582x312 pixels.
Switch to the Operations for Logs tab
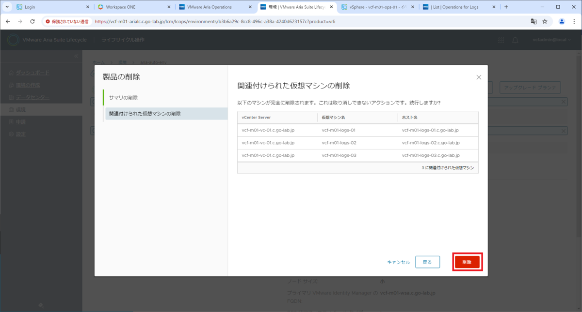click(x=459, y=7)
